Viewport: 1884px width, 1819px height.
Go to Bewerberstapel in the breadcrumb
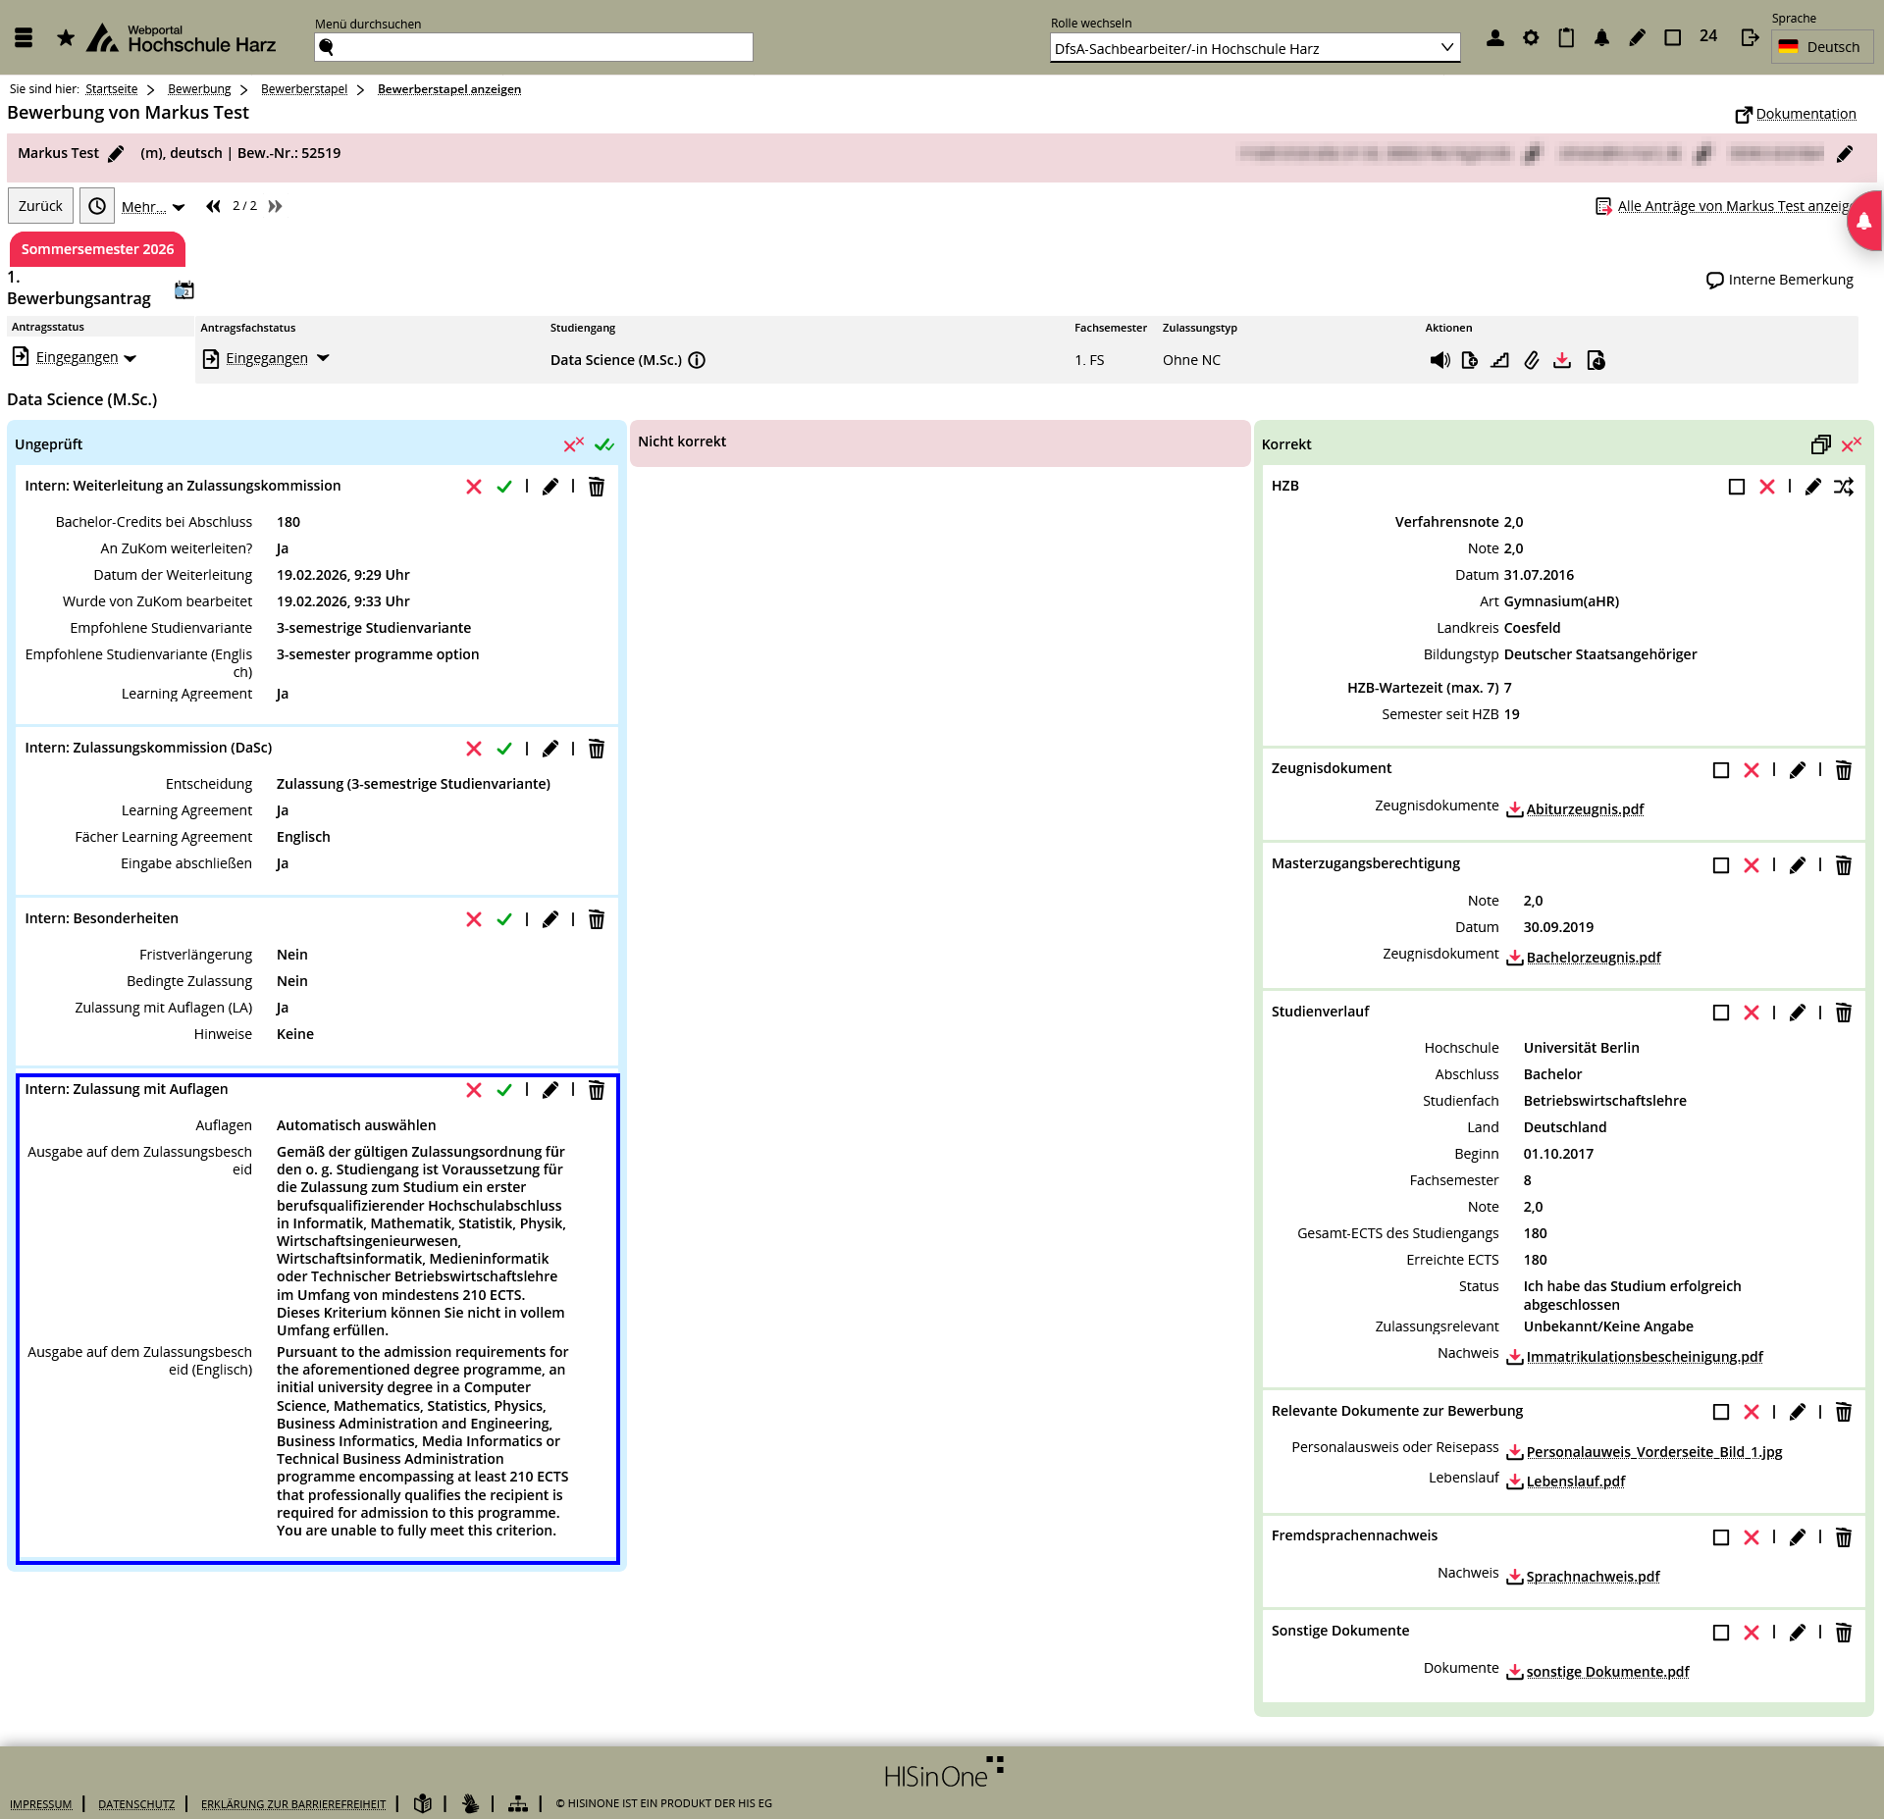[304, 89]
